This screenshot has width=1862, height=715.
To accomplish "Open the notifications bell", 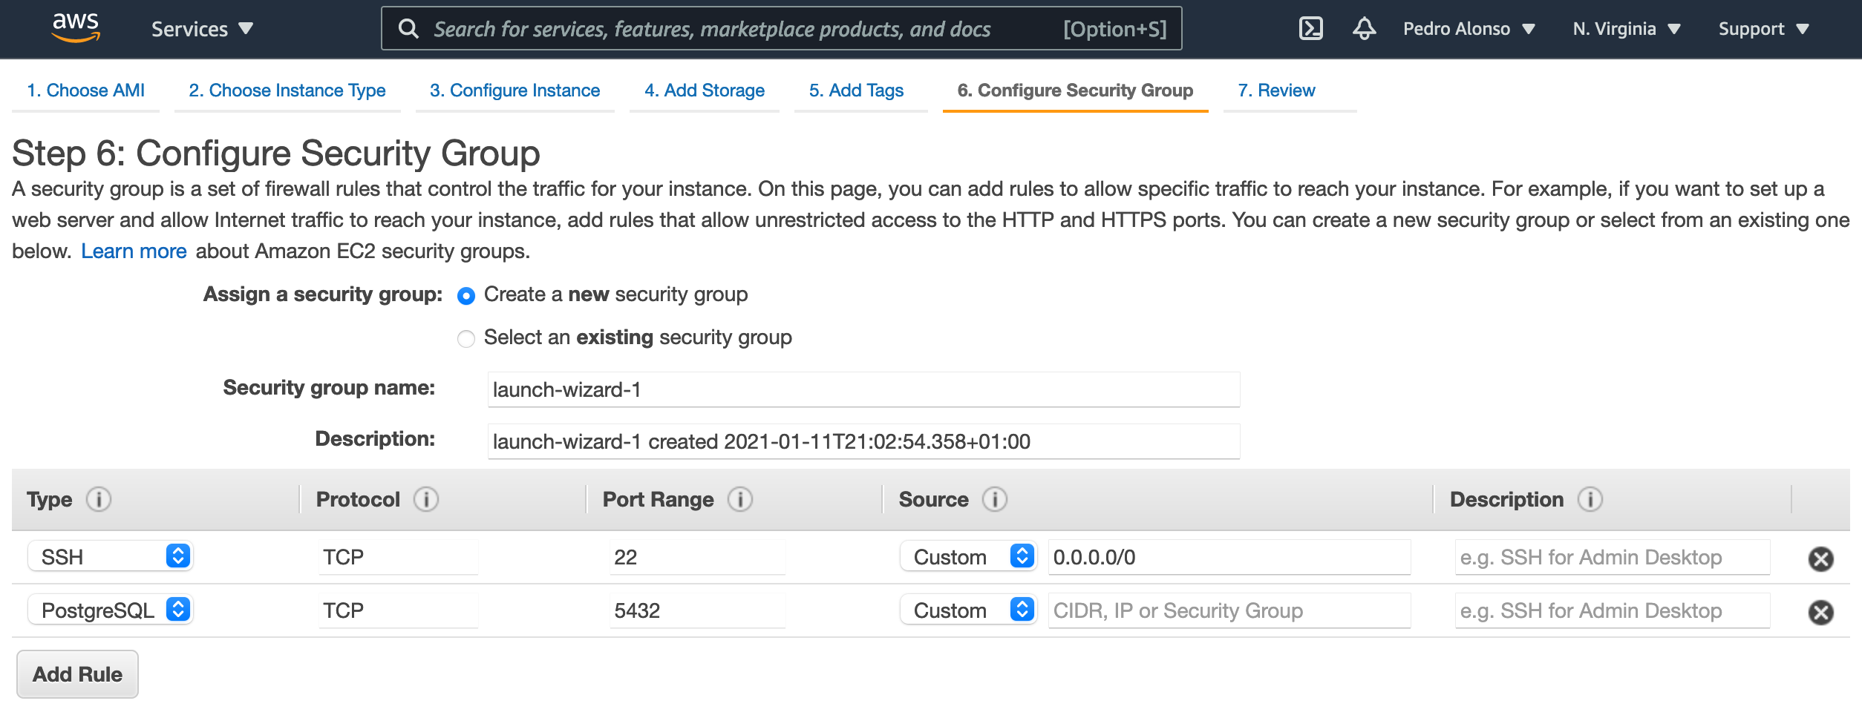I will [1364, 29].
